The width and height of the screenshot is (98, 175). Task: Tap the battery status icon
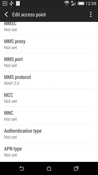(81, 4)
